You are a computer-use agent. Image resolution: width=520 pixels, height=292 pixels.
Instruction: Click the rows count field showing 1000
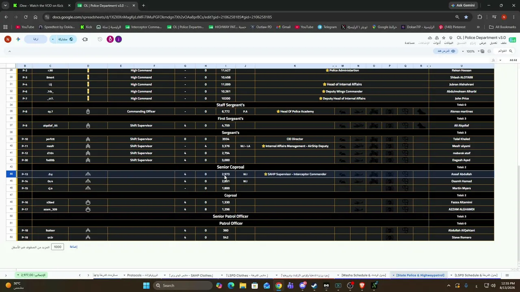tap(58, 247)
